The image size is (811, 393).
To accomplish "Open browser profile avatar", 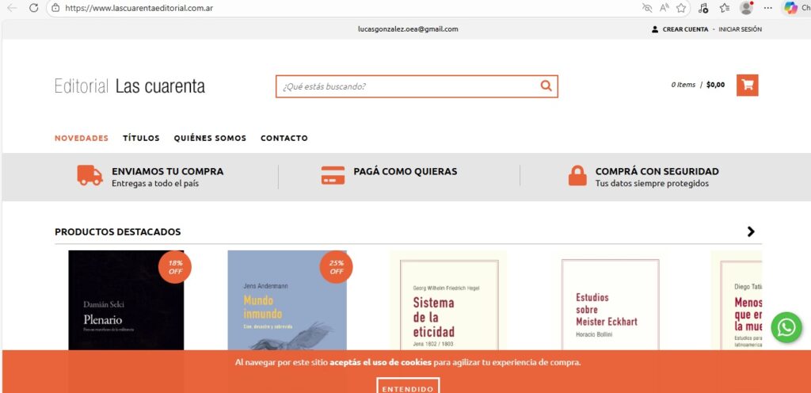I will (746, 8).
